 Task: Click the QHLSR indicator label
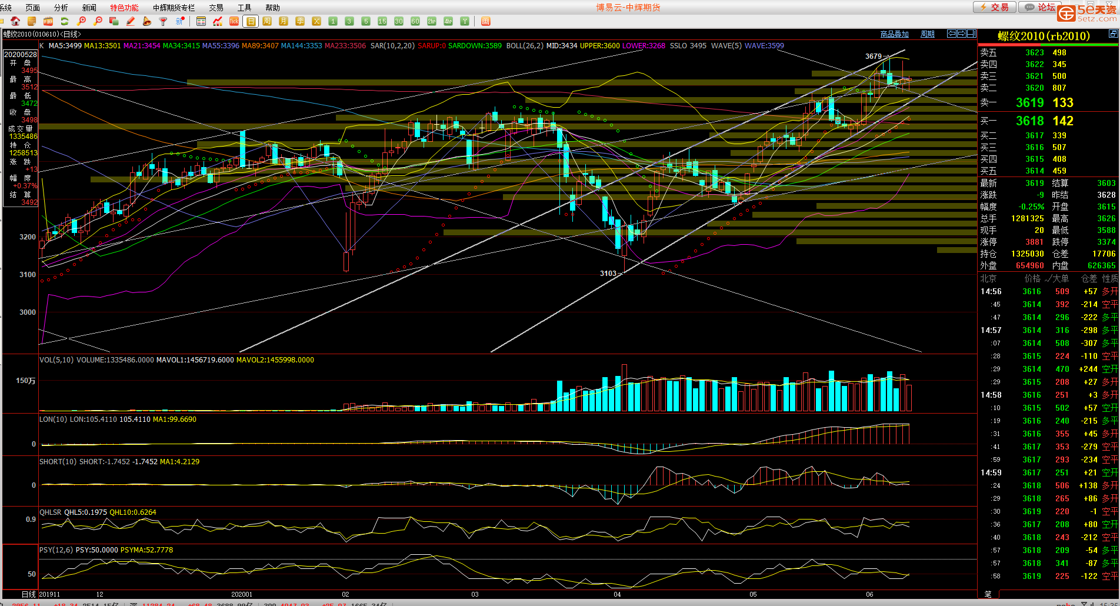[x=51, y=512]
